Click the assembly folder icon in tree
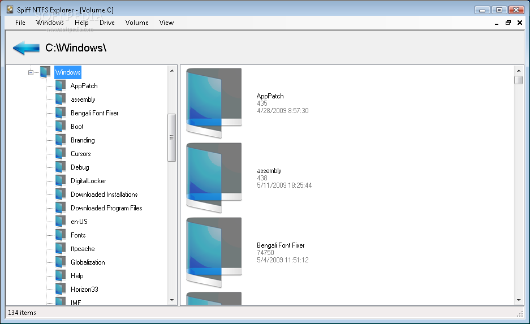The width and height of the screenshot is (530, 324). pos(61,100)
